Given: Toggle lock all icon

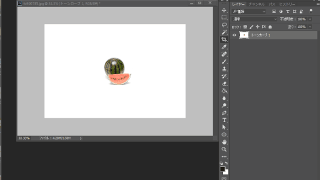Looking at the screenshot, I should 270,26.
